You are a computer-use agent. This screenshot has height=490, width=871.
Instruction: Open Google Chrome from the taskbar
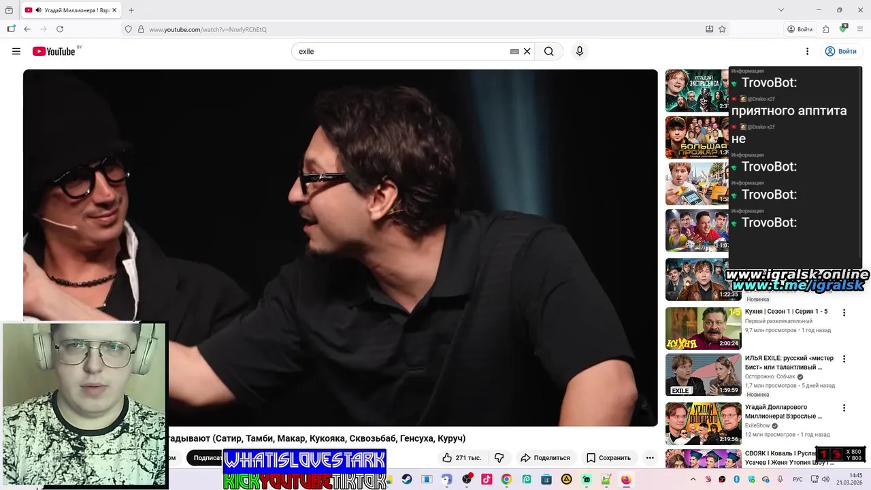pos(506,479)
